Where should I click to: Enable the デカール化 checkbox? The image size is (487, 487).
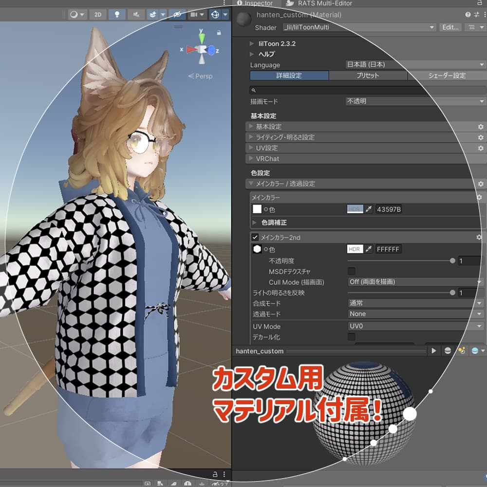(x=351, y=337)
